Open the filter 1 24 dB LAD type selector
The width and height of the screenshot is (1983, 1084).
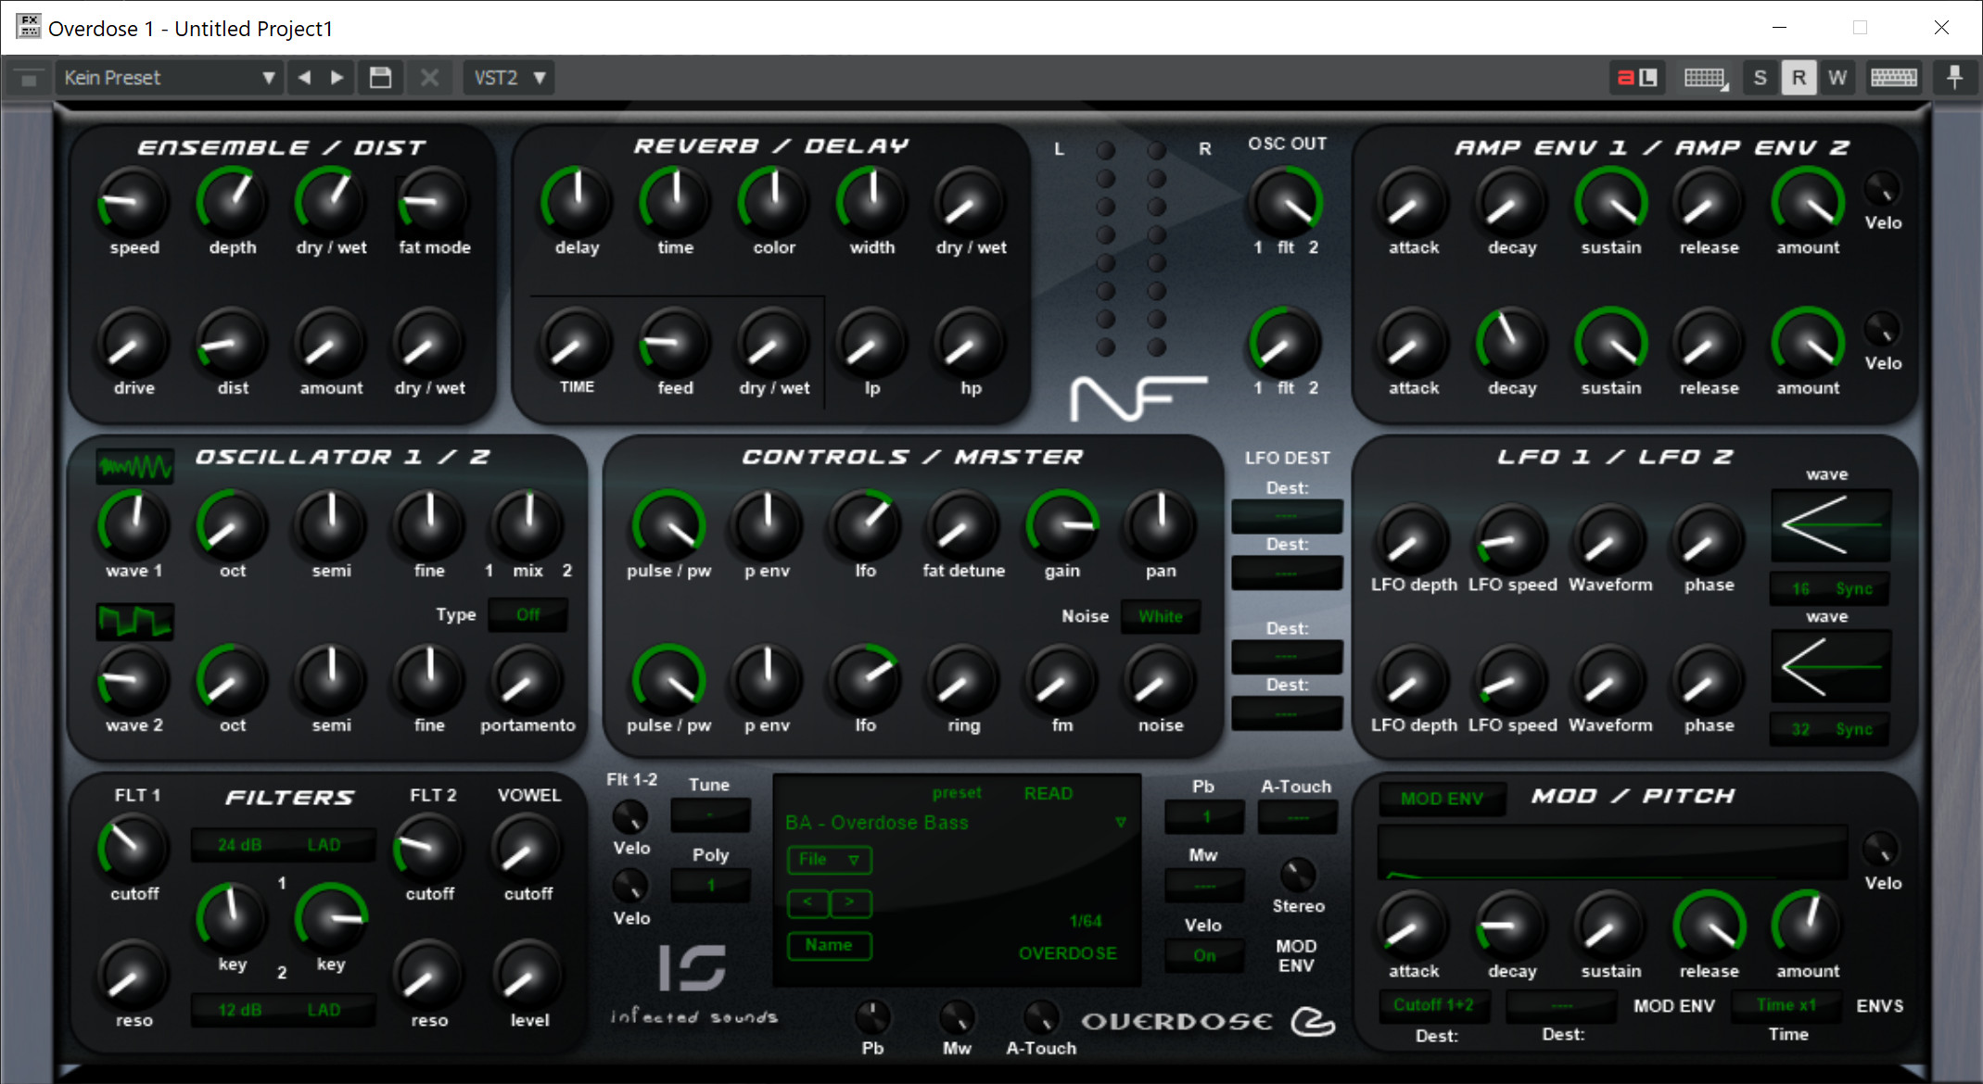[x=283, y=845]
